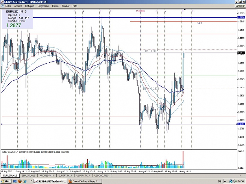Minimize the SIGTrader window
The image size is (246, 184).
237,2
